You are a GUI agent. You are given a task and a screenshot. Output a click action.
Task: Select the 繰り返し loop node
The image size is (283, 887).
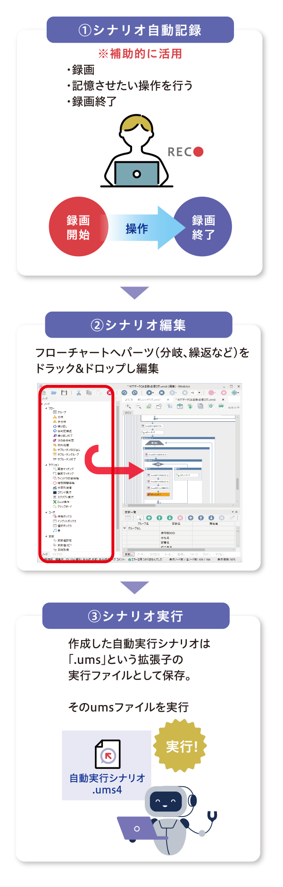[x=60, y=426]
